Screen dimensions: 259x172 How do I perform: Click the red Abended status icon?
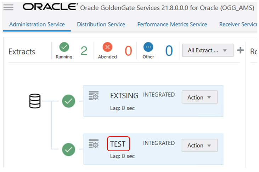point(107,47)
